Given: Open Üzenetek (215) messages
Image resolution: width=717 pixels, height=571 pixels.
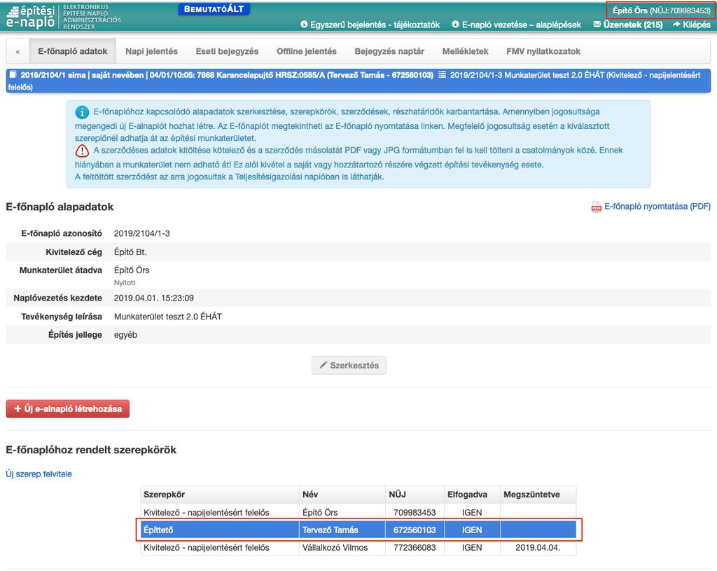Looking at the screenshot, I should click(633, 25).
